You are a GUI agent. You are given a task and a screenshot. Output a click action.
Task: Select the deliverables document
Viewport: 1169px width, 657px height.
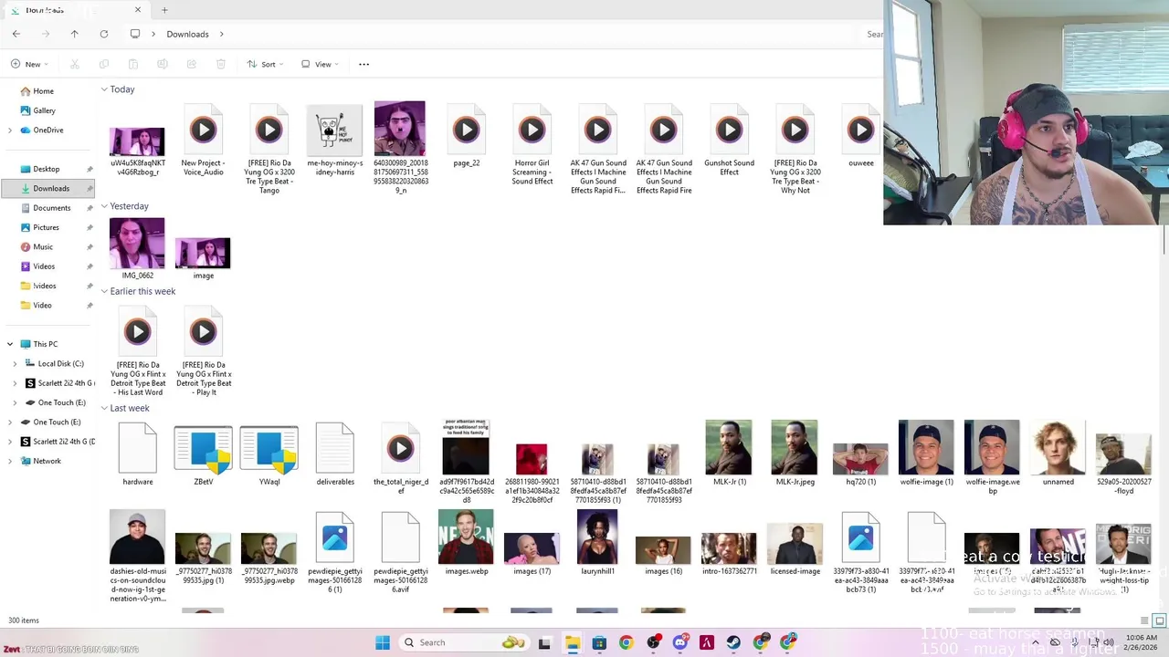click(x=334, y=454)
